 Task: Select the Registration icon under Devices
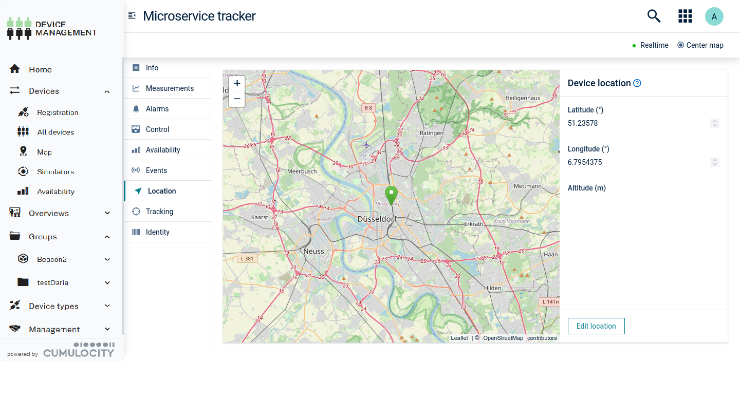point(23,112)
